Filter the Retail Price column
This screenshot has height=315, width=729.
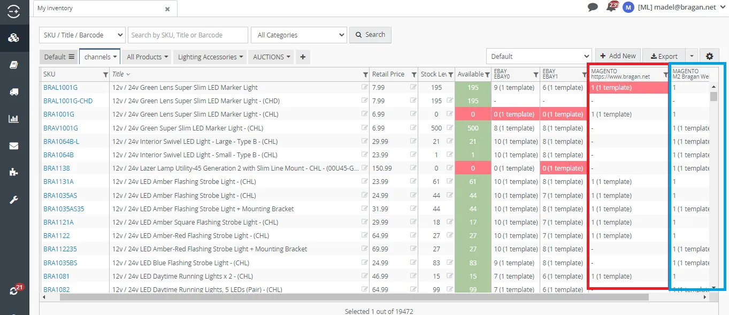pyautogui.click(x=413, y=74)
